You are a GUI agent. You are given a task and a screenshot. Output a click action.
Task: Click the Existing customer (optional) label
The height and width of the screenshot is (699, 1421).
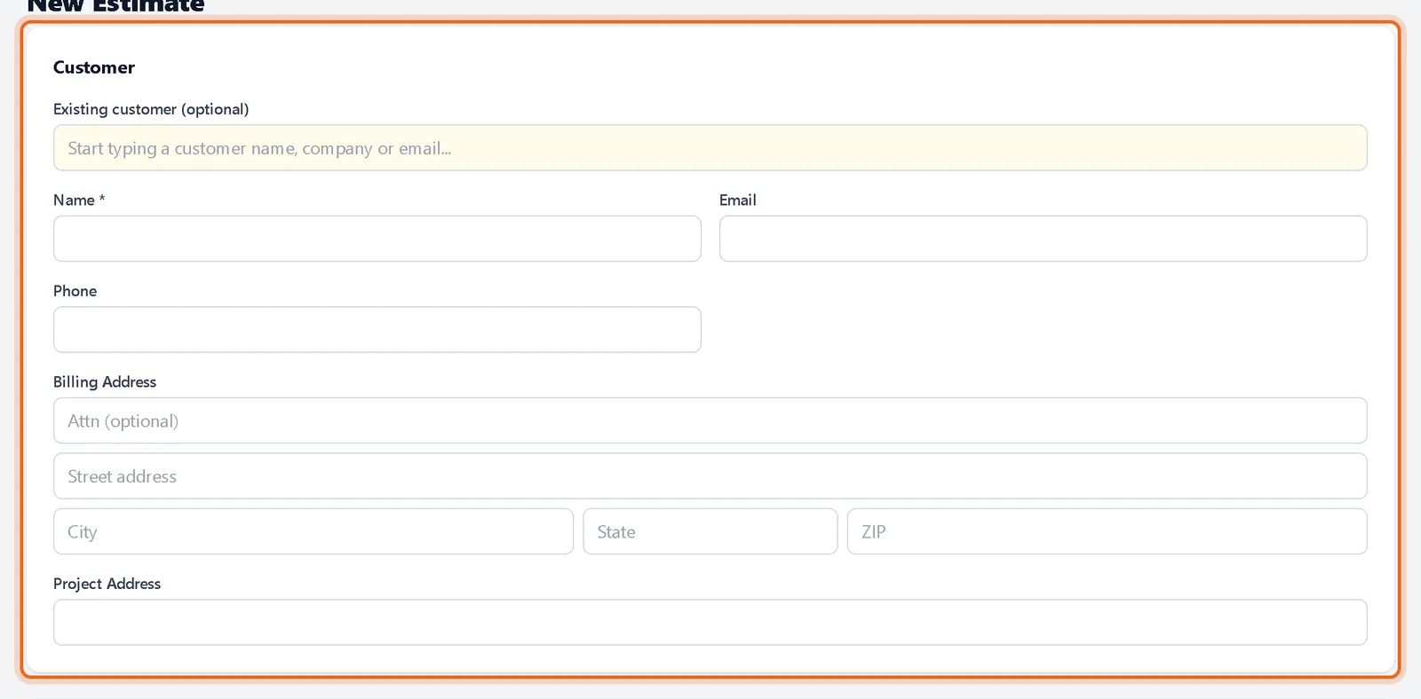tap(151, 109)
